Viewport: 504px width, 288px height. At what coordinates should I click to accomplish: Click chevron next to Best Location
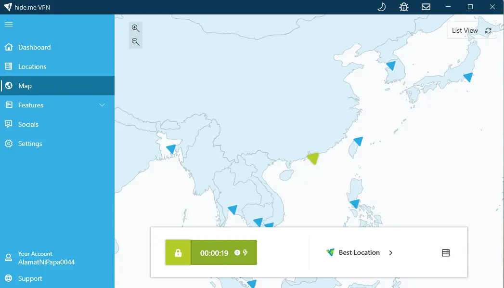(x=391, y=253)
